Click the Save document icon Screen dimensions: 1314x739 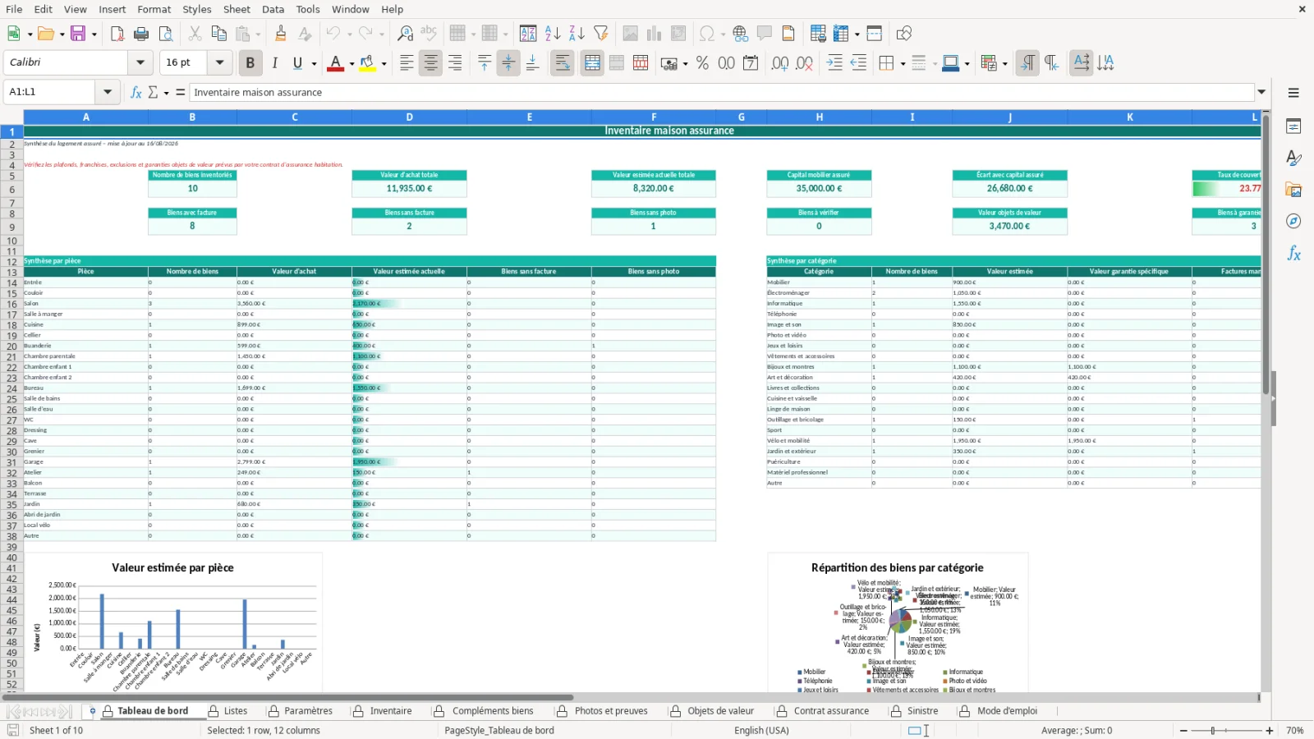click(x=78, y=34)
